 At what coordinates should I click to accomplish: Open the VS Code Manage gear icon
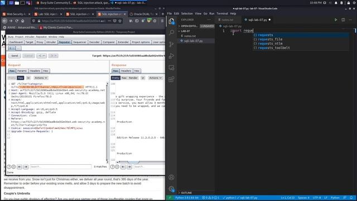click(171, 189)
